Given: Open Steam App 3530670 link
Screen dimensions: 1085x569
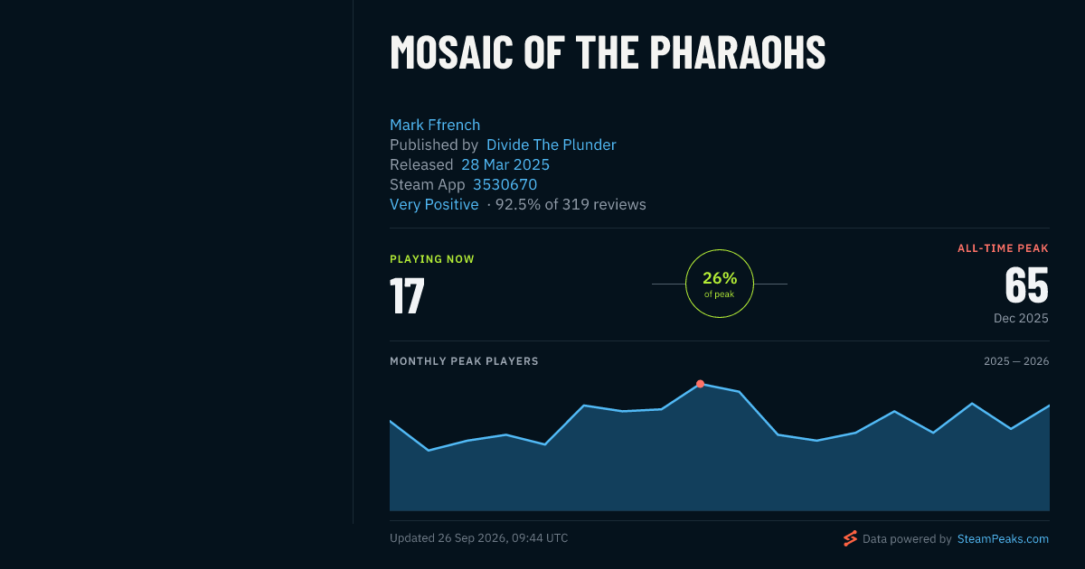Looking at the screenshot, I should 505,184.
